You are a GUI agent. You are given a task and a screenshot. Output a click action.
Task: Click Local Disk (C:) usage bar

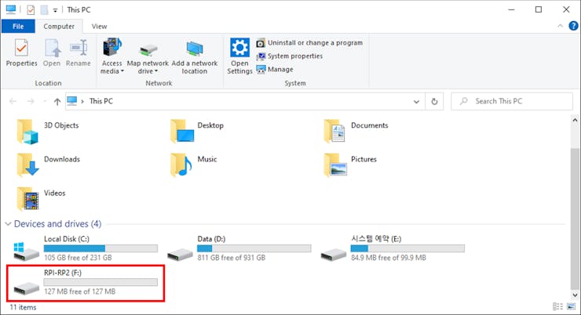pos(100,248)
